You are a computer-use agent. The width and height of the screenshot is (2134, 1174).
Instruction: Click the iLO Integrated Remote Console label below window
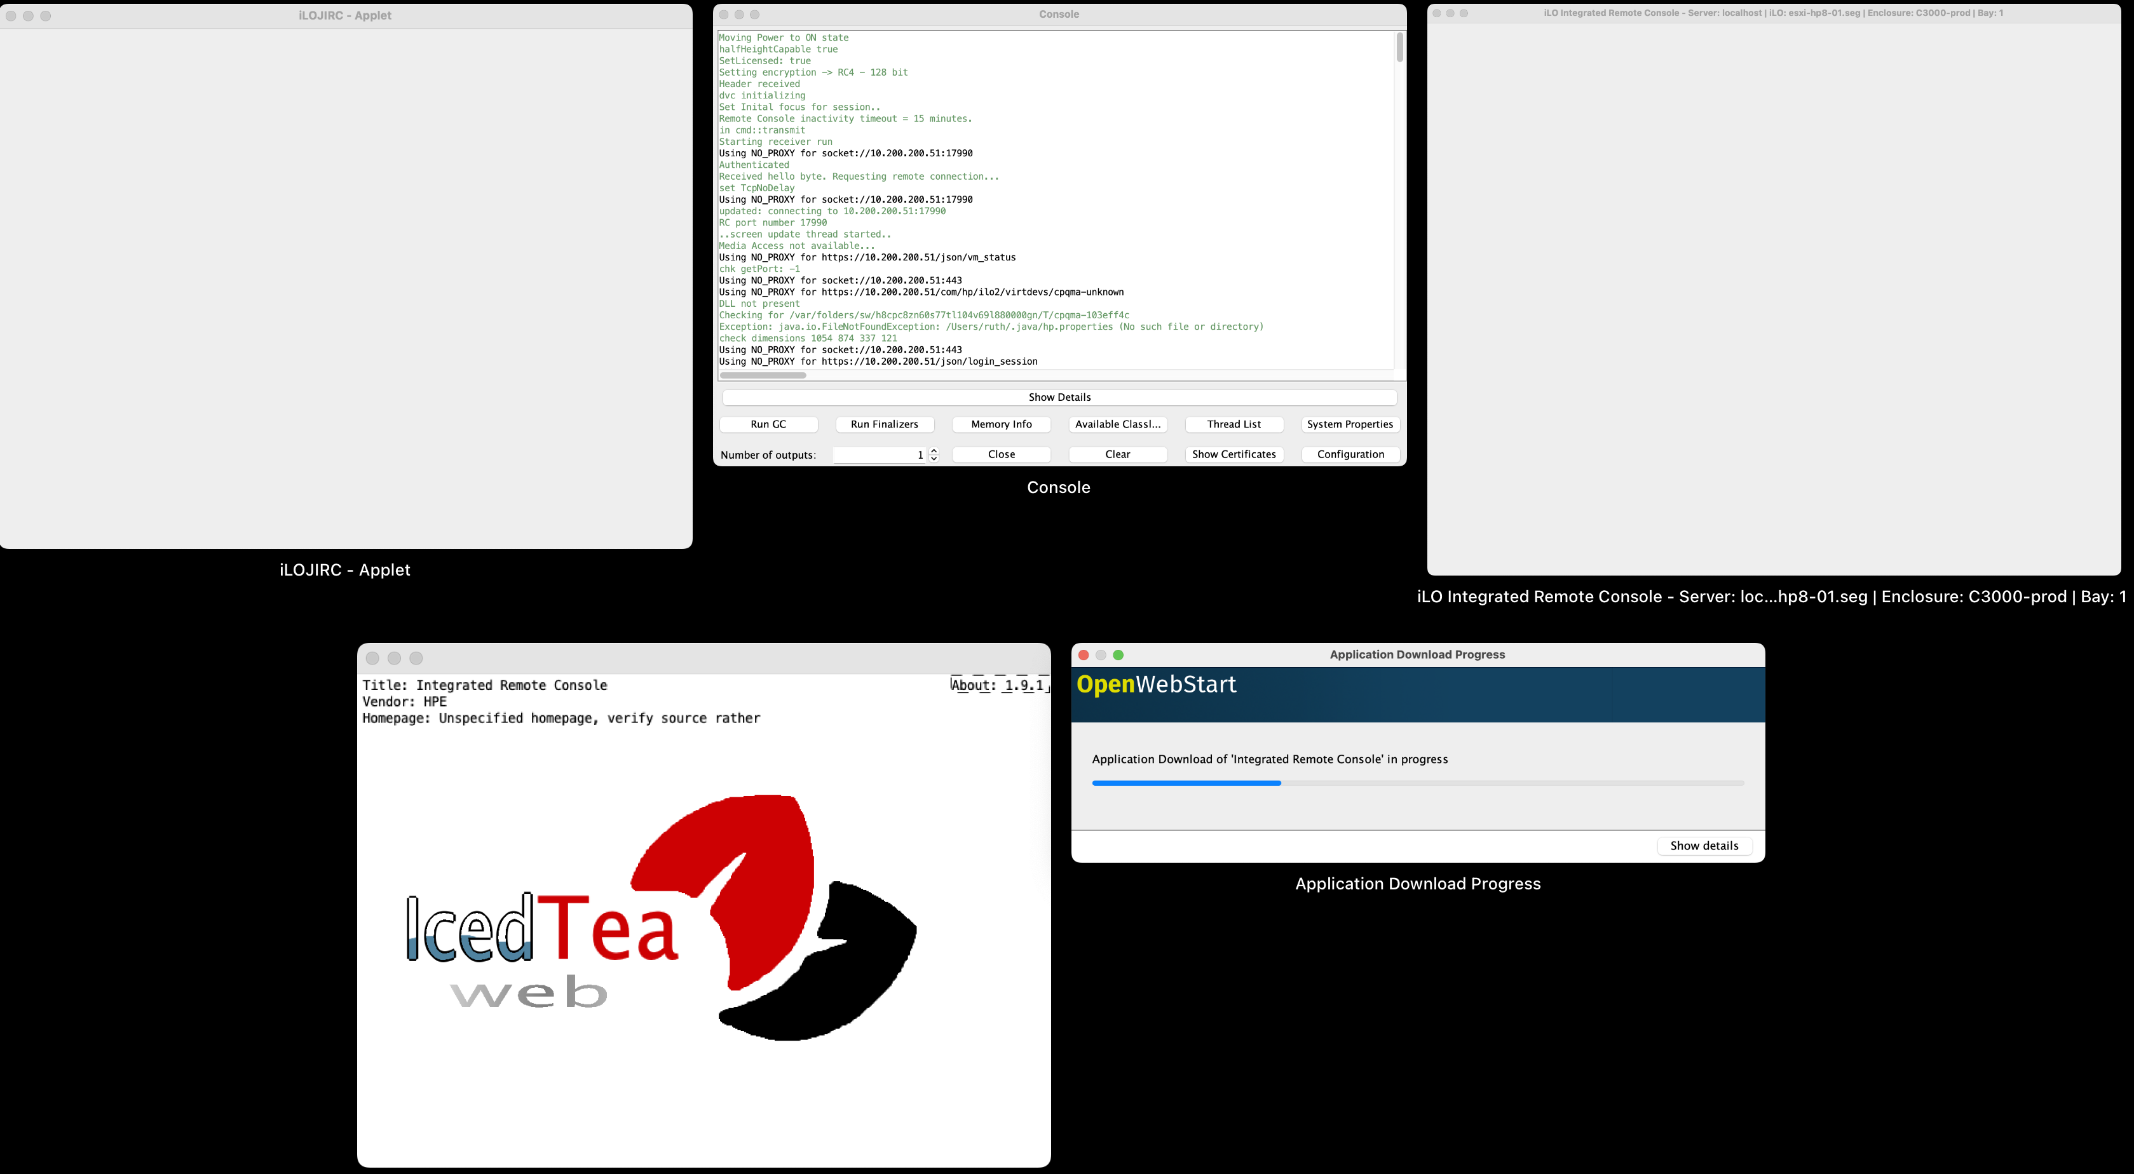[x=1771, y=597]
